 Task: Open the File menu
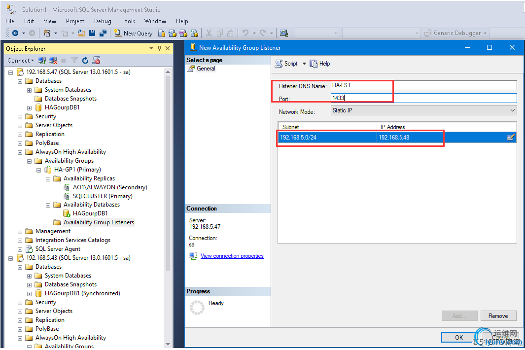coord(10,21)
